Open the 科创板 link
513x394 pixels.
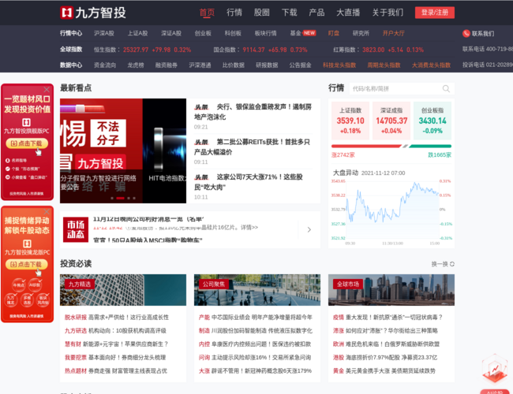(x=233, y=33)
